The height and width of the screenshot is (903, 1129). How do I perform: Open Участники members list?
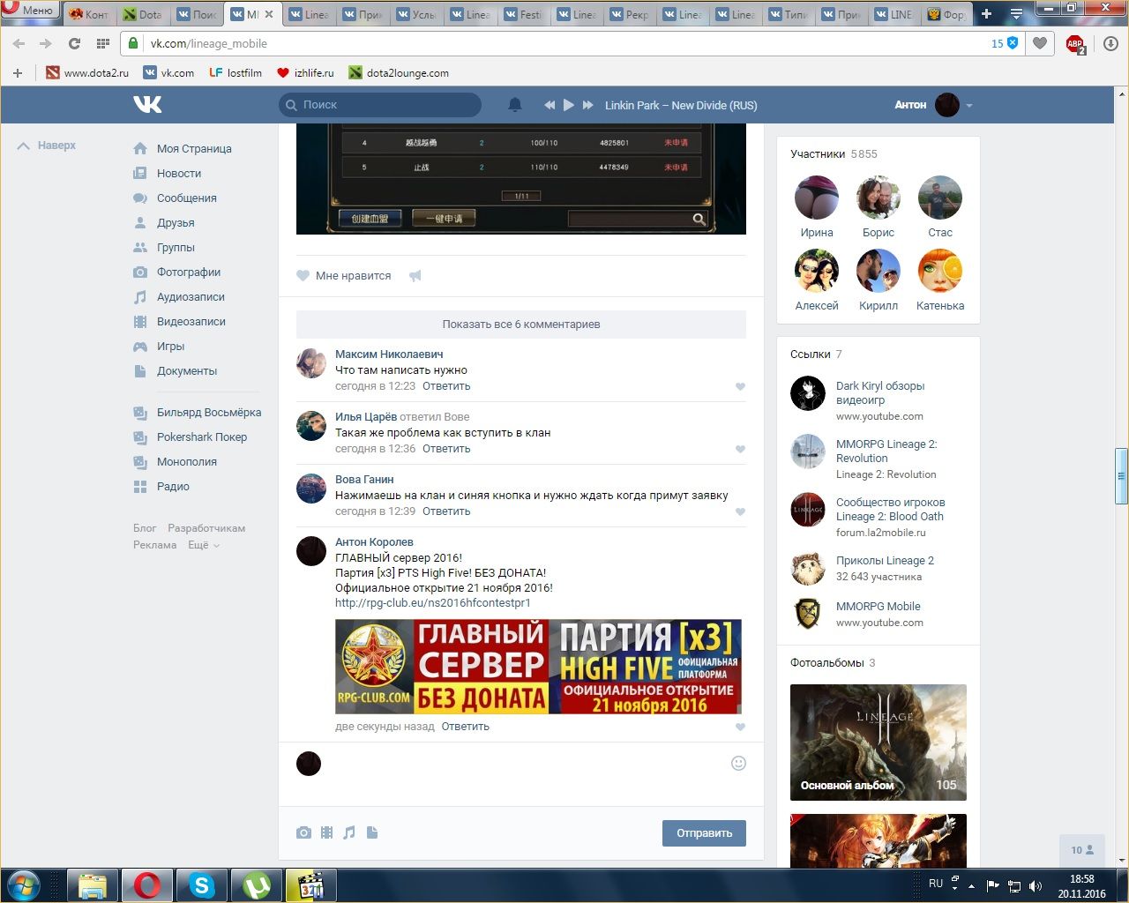[x=834, y=153]
